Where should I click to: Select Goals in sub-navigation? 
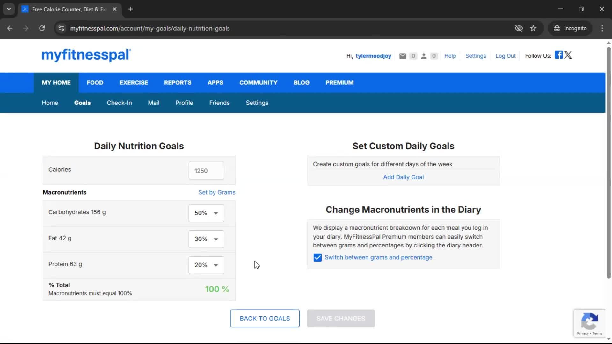82,103
